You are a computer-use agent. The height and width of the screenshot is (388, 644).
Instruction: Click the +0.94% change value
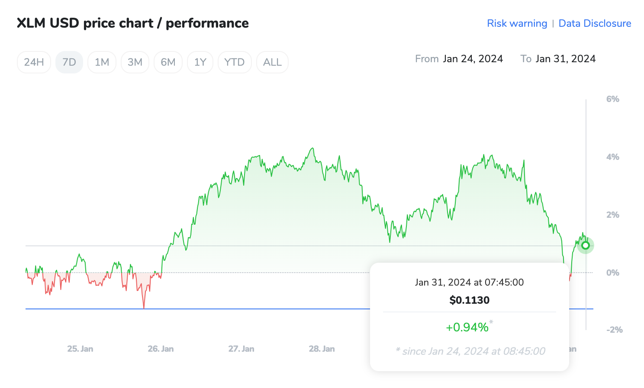[x=467, y=327]
